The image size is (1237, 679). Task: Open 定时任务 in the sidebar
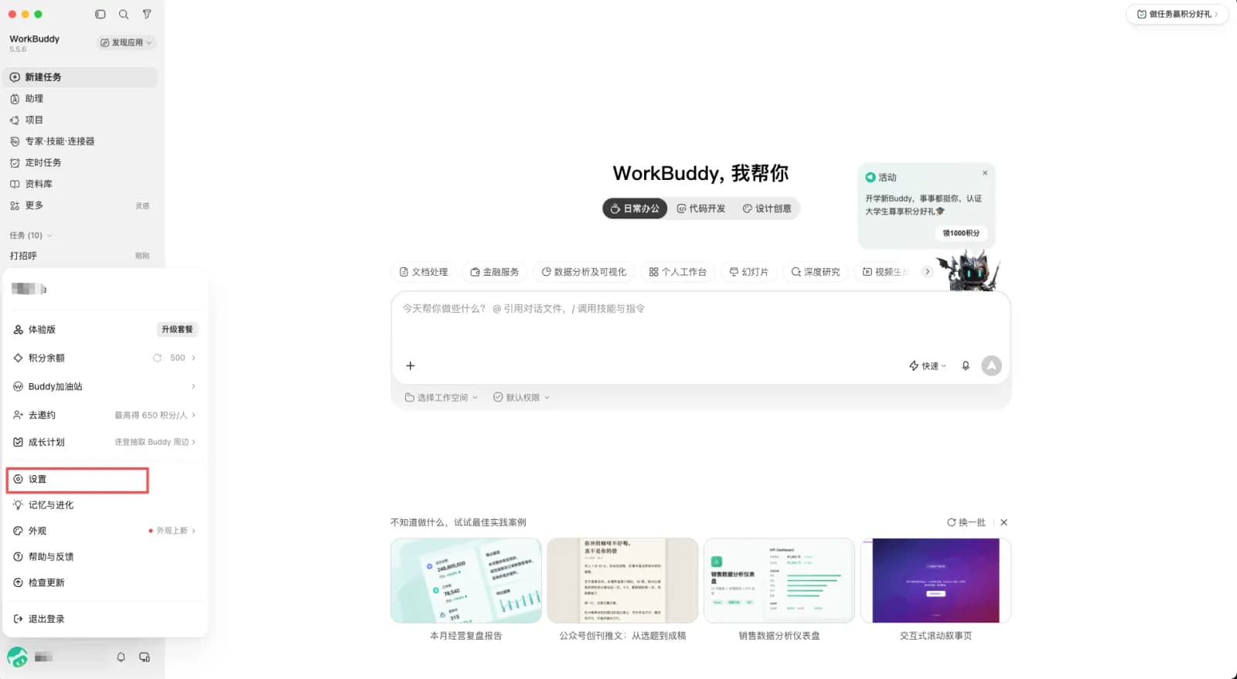pos(80,163)
